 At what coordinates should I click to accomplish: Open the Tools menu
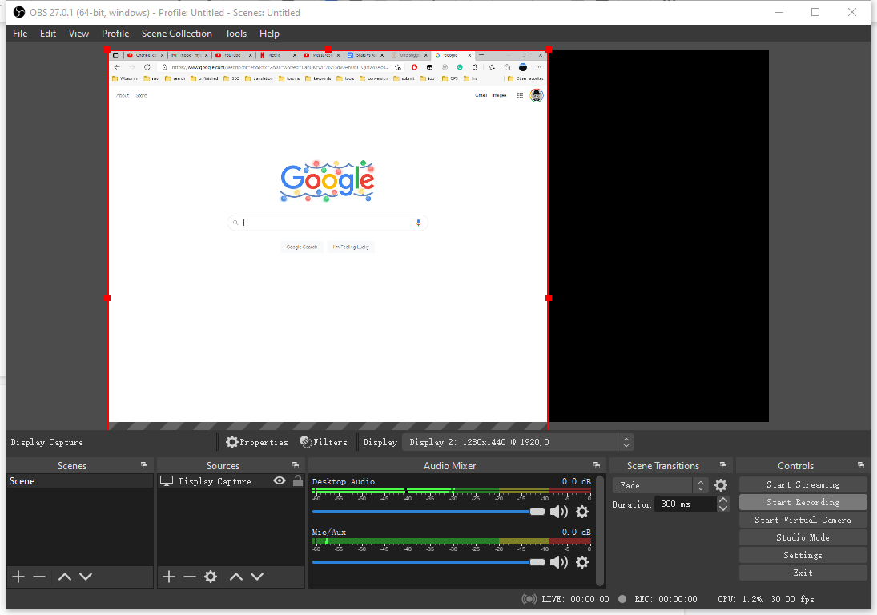(x=235, y=33)
